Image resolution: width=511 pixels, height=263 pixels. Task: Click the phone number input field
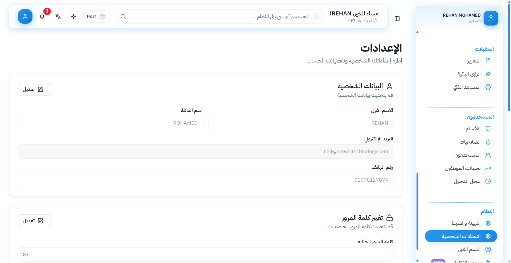point(205,180)
